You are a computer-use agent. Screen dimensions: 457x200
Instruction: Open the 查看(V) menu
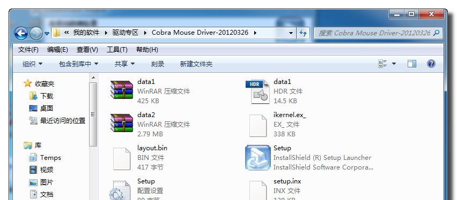tap(87, 50)
